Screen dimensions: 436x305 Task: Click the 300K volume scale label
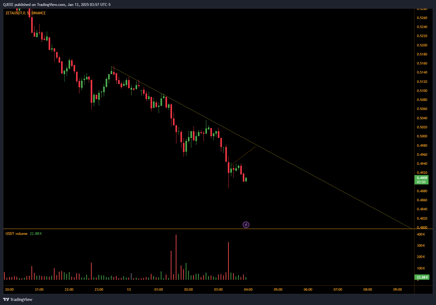(421, 245)
